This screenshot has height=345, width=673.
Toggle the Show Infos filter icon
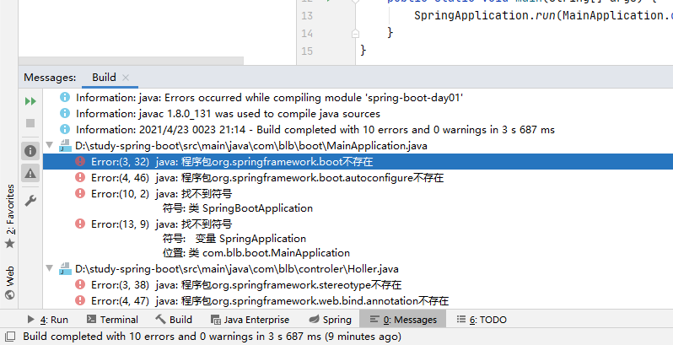tap(30, 151)
